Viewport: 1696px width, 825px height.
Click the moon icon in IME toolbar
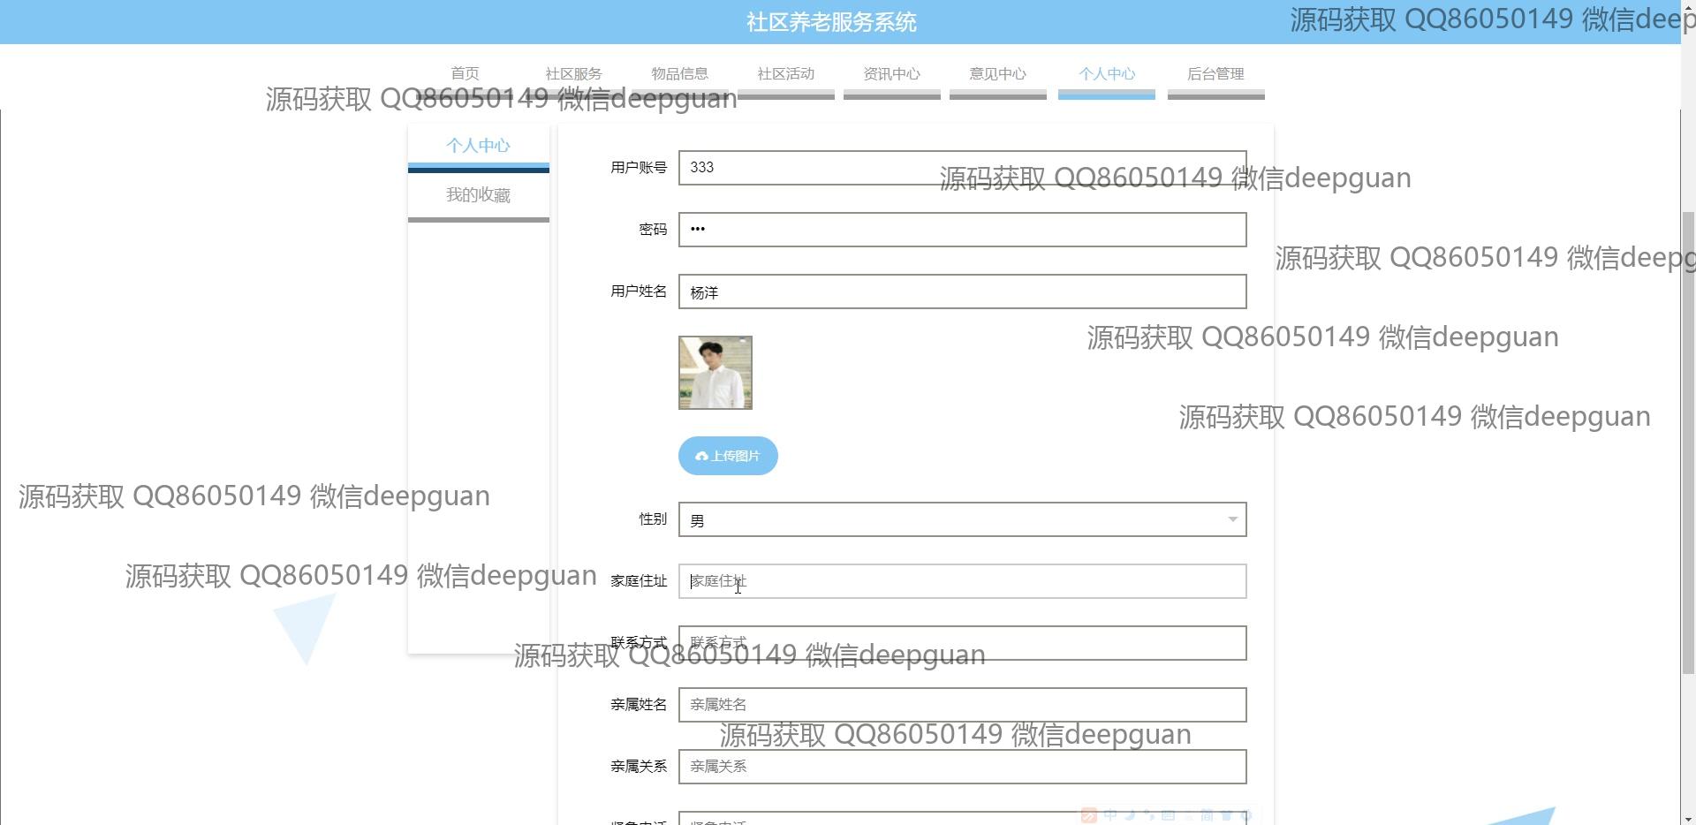tap(1130, 815)
